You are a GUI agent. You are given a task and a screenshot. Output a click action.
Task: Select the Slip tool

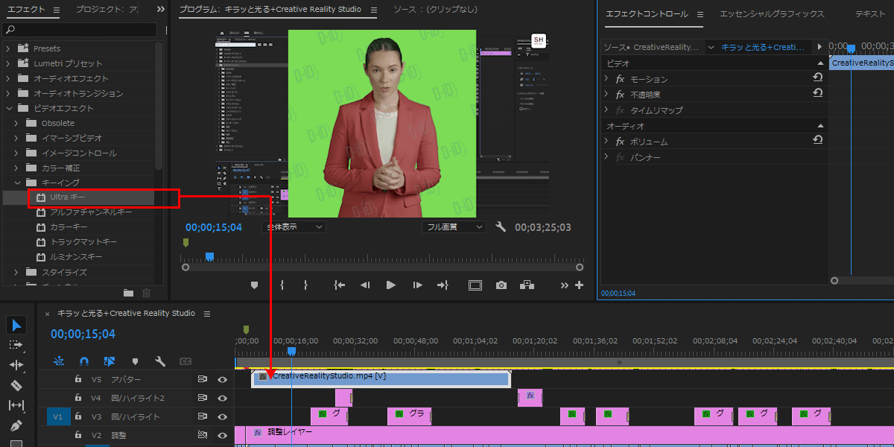click(16, 405)
